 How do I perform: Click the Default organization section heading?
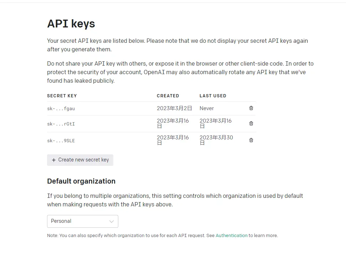(x=81, y=181)
